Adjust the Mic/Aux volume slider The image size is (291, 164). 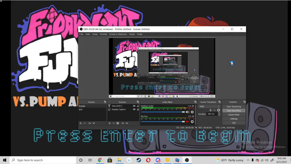[x=163, y=122]
